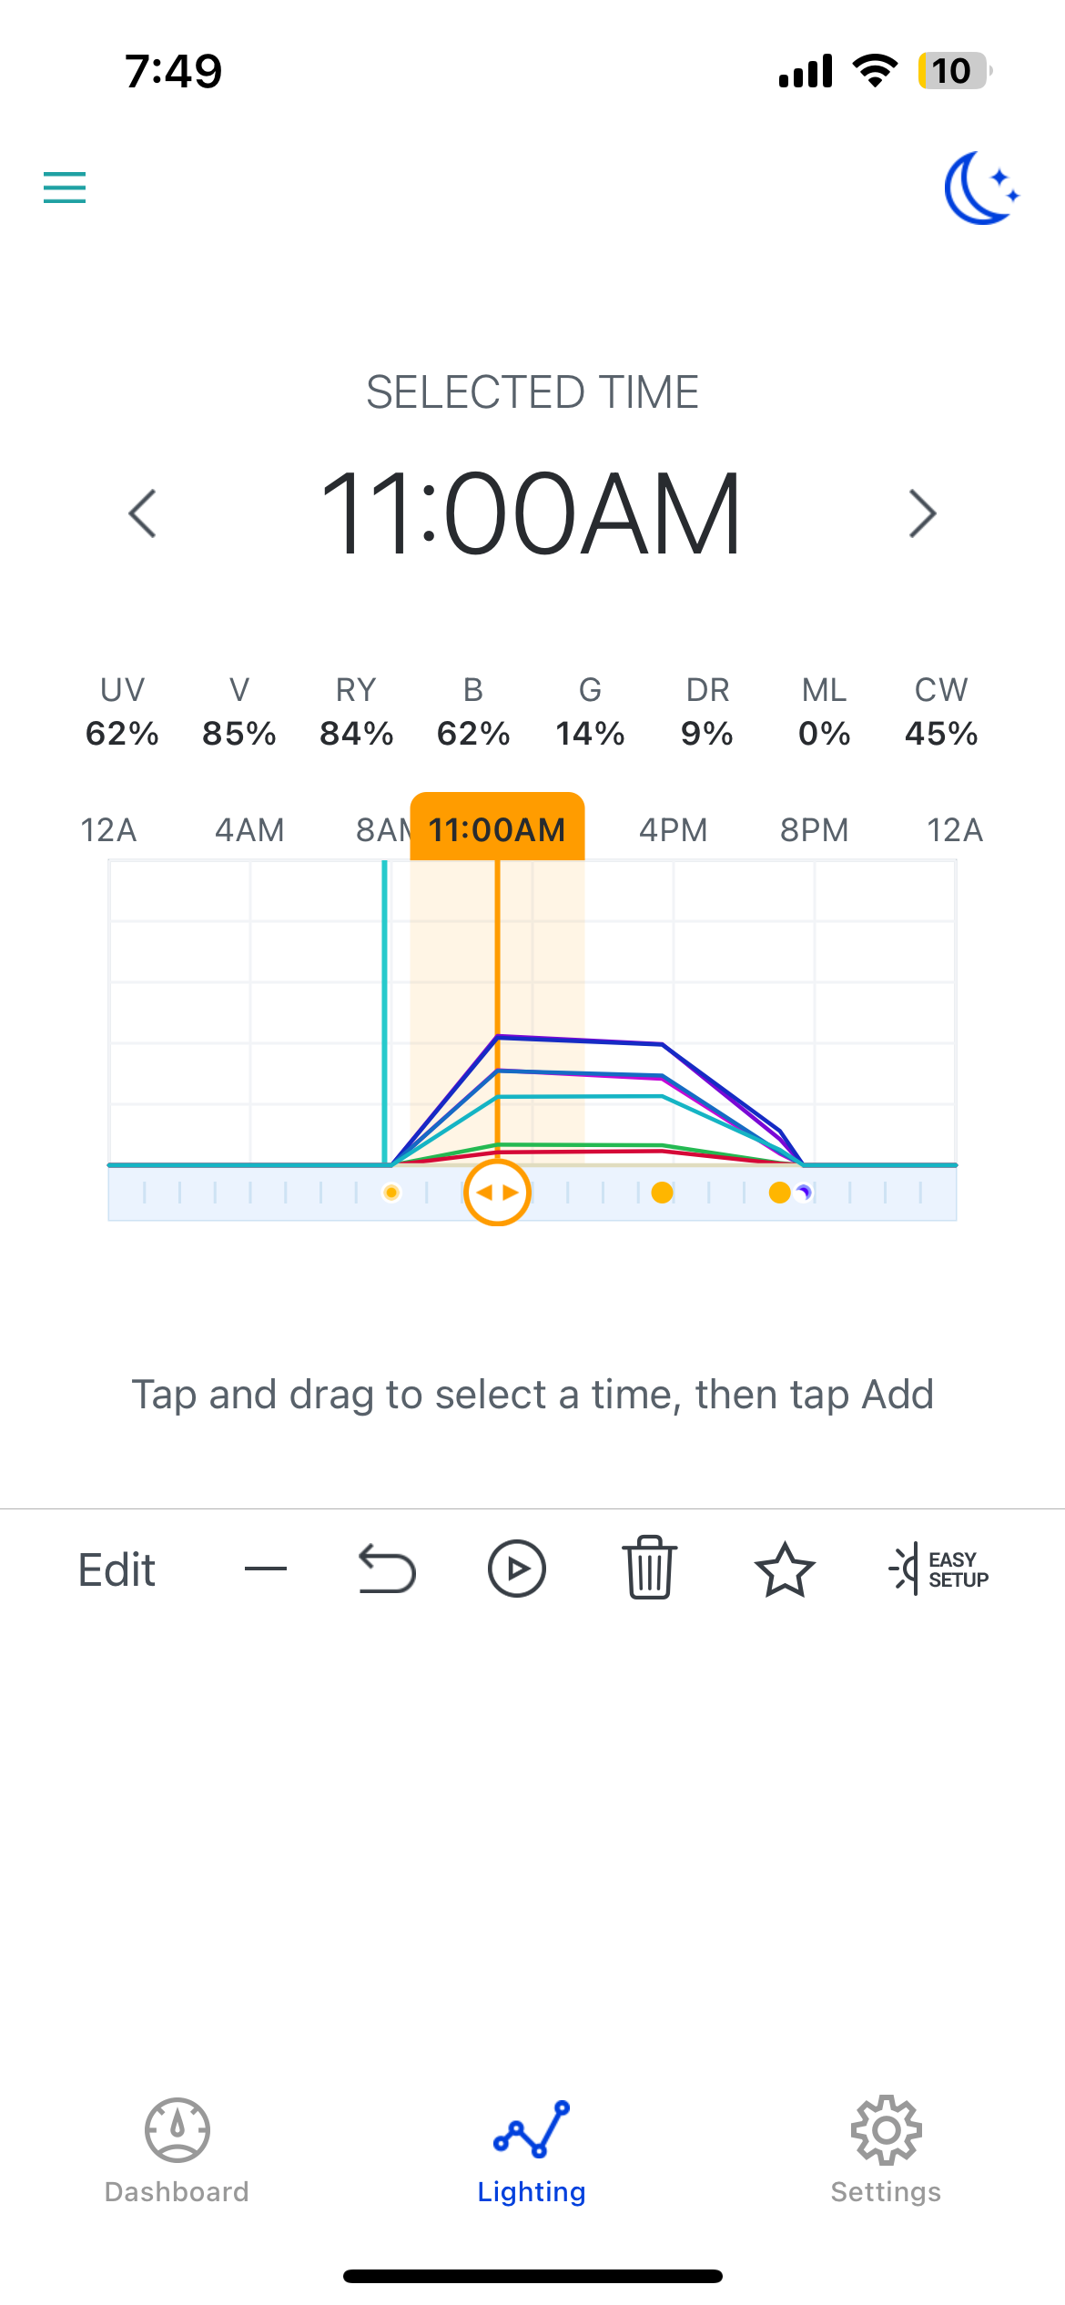
Task: Tap the CW 45% channel
Action: click(x=941, y=712)
